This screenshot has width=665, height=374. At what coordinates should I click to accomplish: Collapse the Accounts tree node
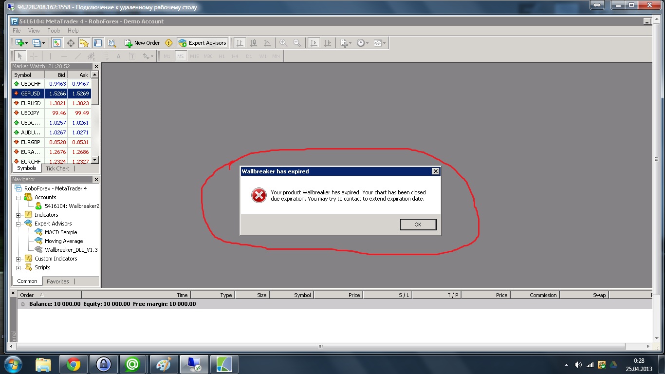tap(18, 197)
